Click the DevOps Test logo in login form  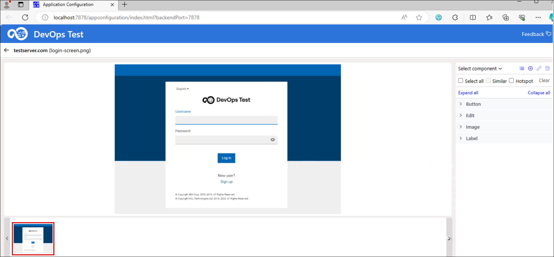pos(227,100)
